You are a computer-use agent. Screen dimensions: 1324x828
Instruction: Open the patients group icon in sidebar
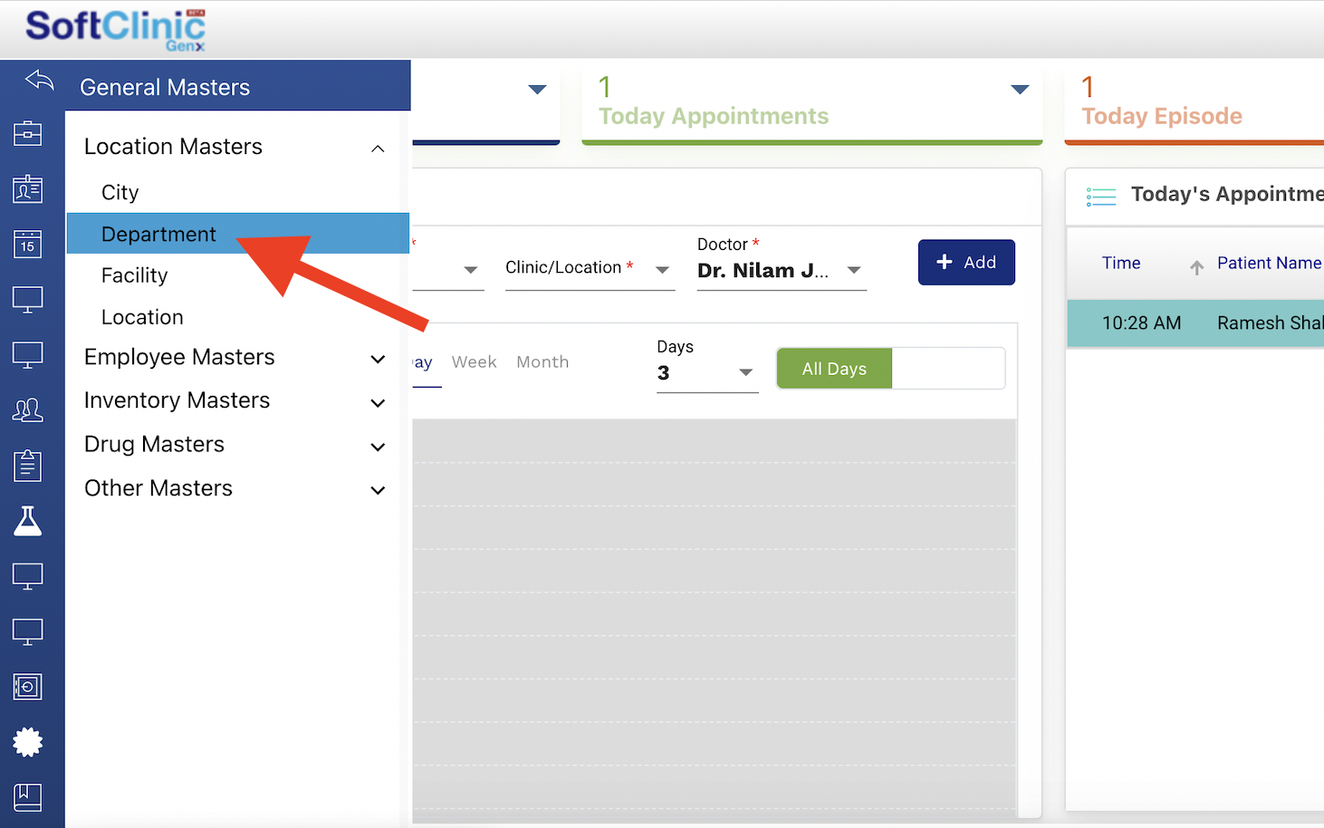(27, 409)
